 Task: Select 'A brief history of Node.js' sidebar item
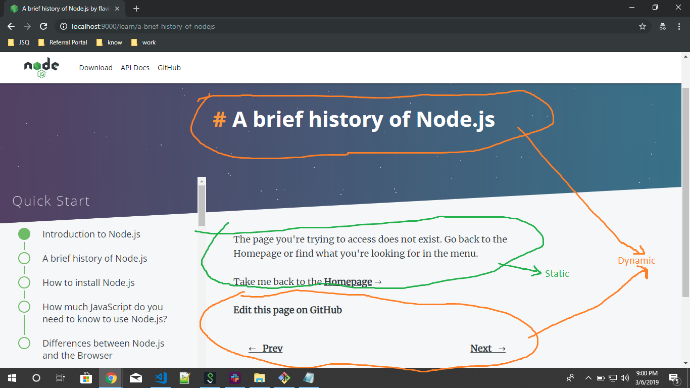95,258
